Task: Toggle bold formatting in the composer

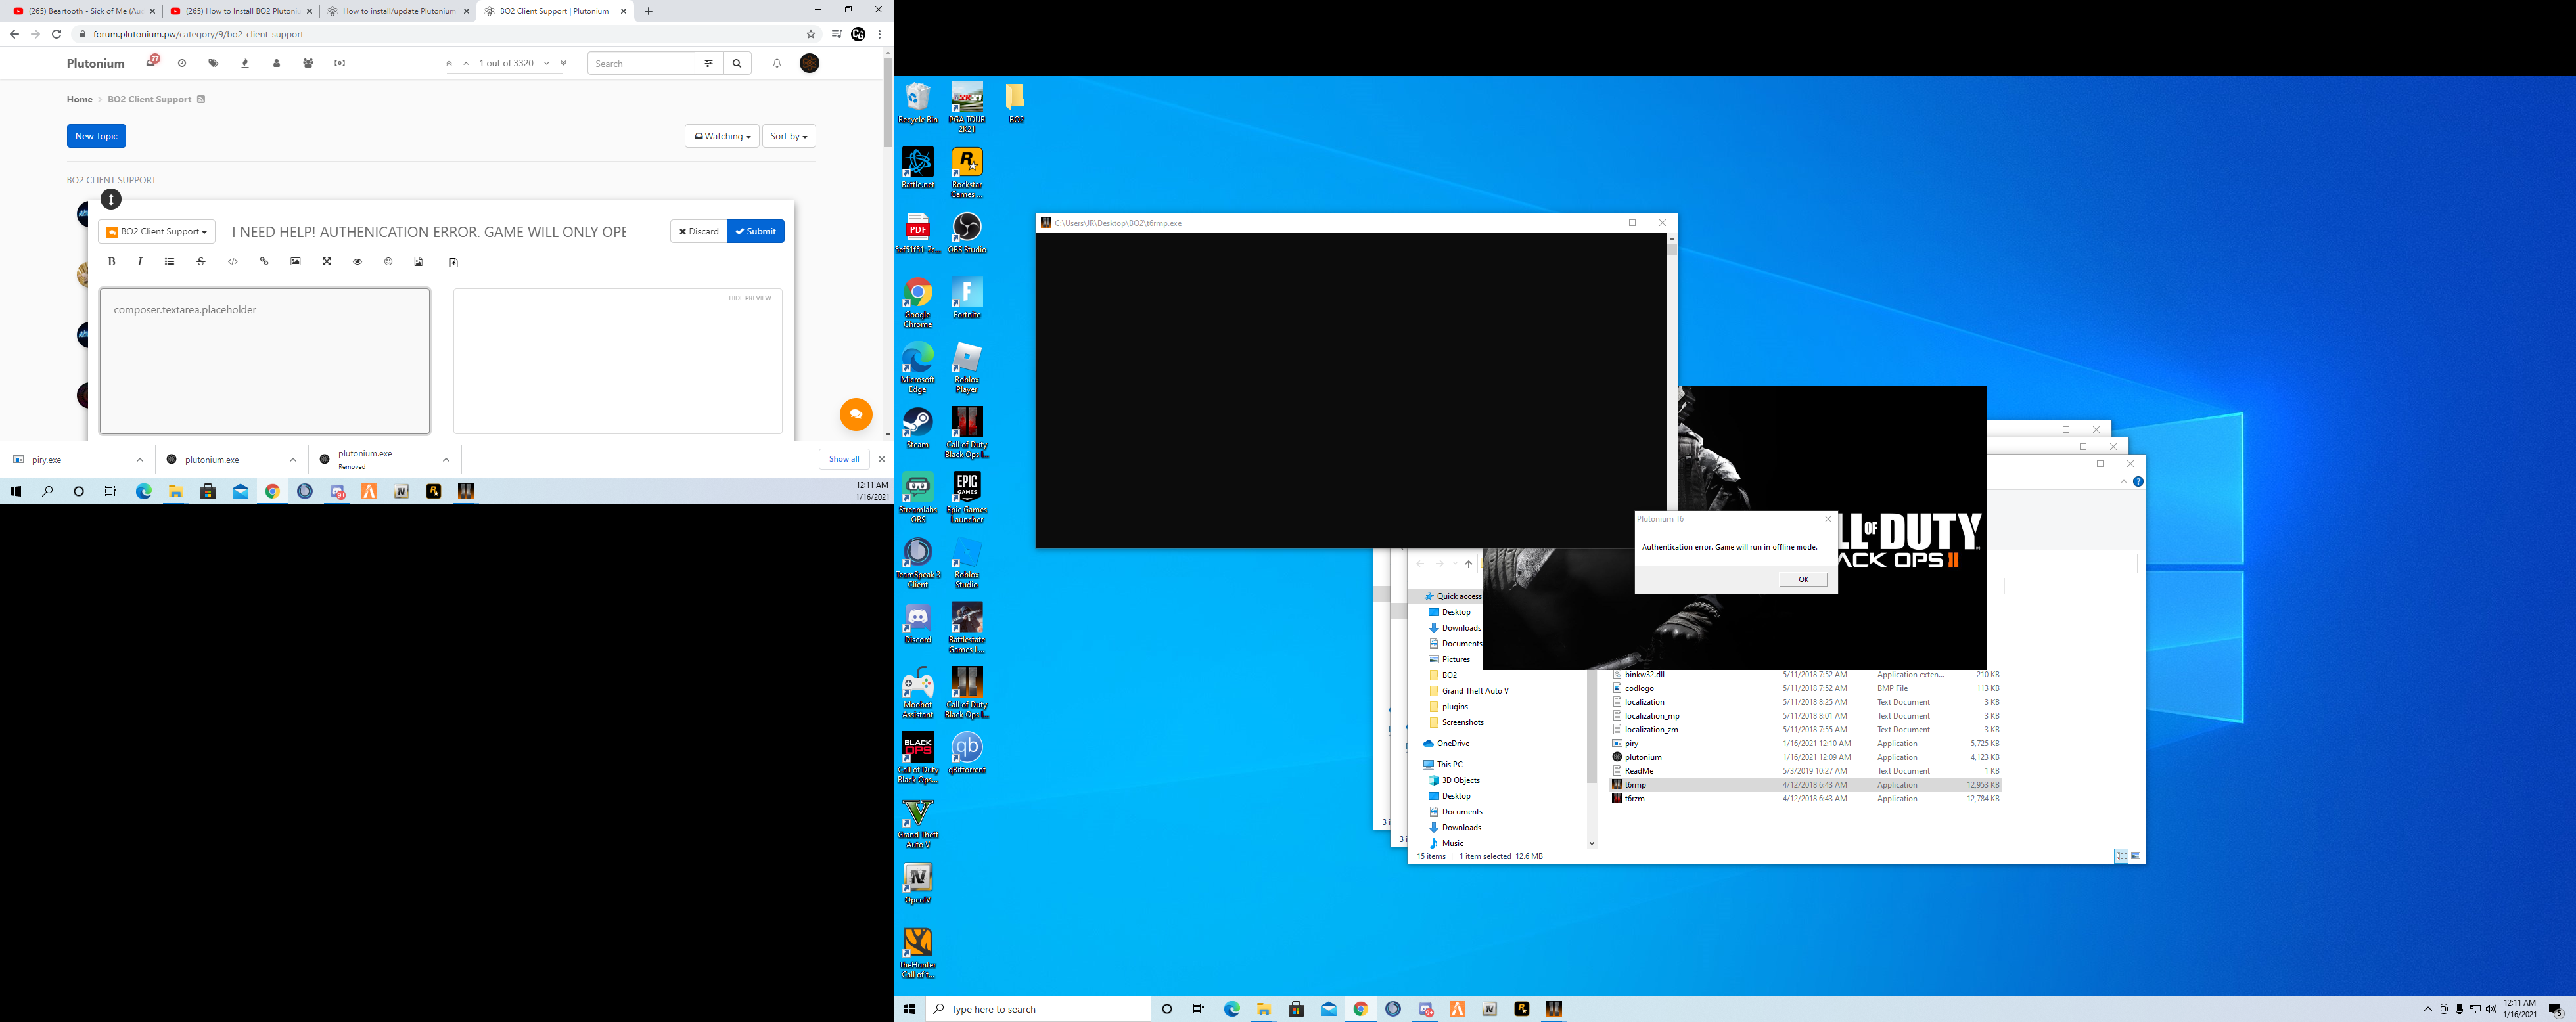Action: click(x=112, y=262)
